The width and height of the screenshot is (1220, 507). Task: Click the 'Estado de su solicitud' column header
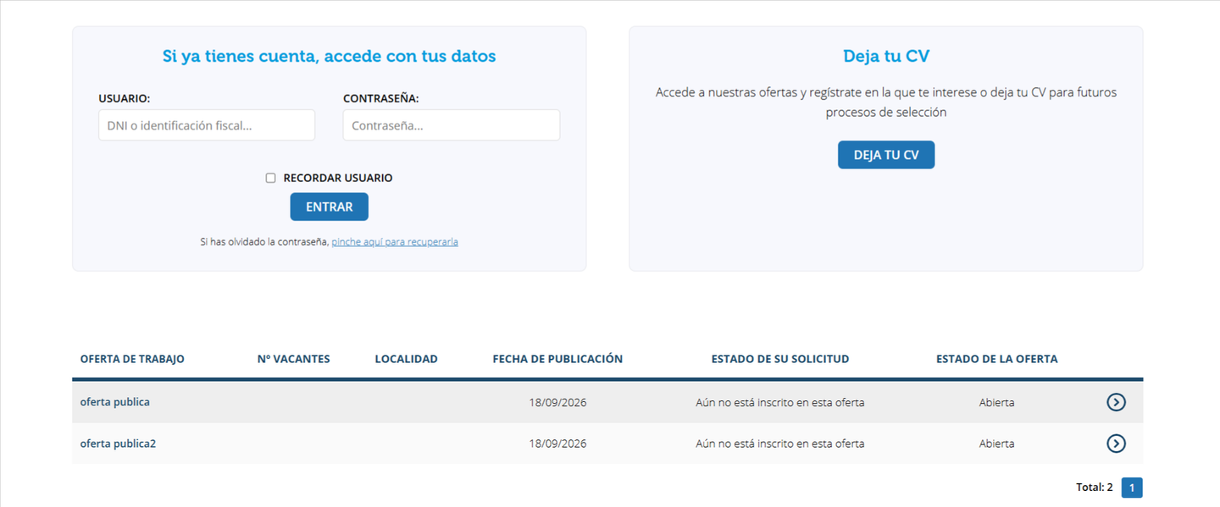[780, 359]
